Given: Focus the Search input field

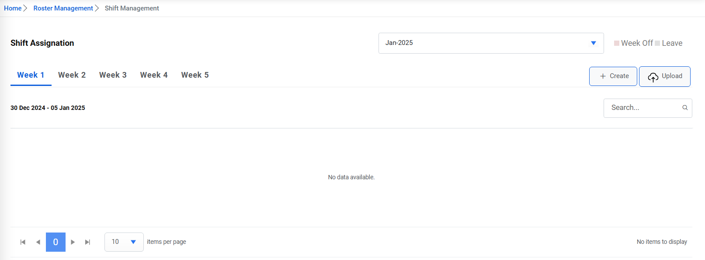Looking at the screenshot, I should 642,108.
